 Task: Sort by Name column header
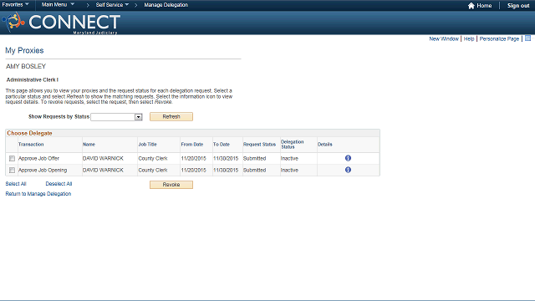[89, 145]
